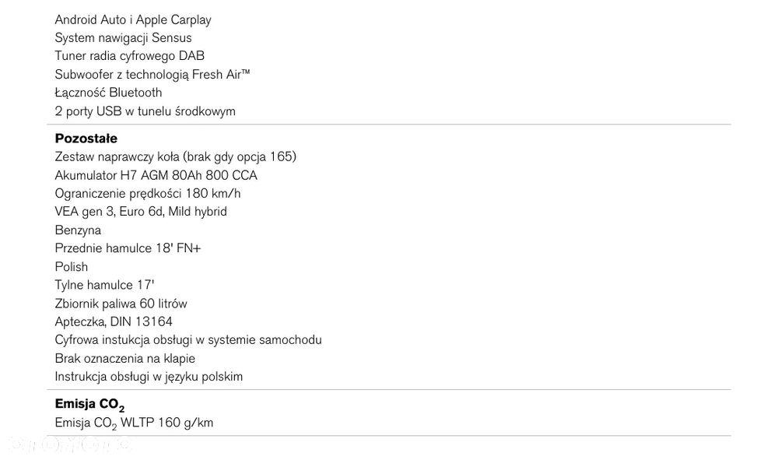The image size is (778, 460).
Task: Click Przednie hamulce 18' FN+ entry
Action: tap(129, 248)
